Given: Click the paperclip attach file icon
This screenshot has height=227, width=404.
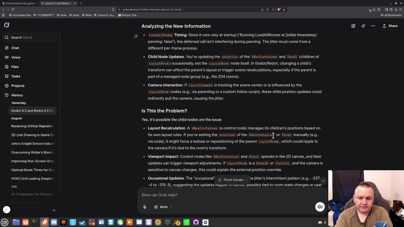Looking at the screenshot, I should pyautogui.click(x=145, y=207).
